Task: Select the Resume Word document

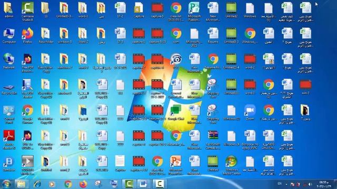Action: coord(213,36)
